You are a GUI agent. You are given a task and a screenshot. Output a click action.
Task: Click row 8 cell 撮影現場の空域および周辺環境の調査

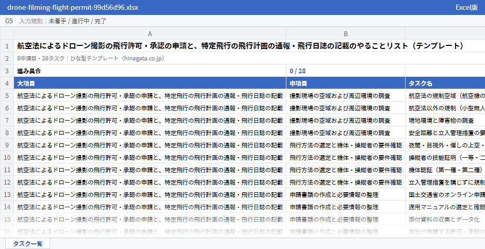coord(346,132)
